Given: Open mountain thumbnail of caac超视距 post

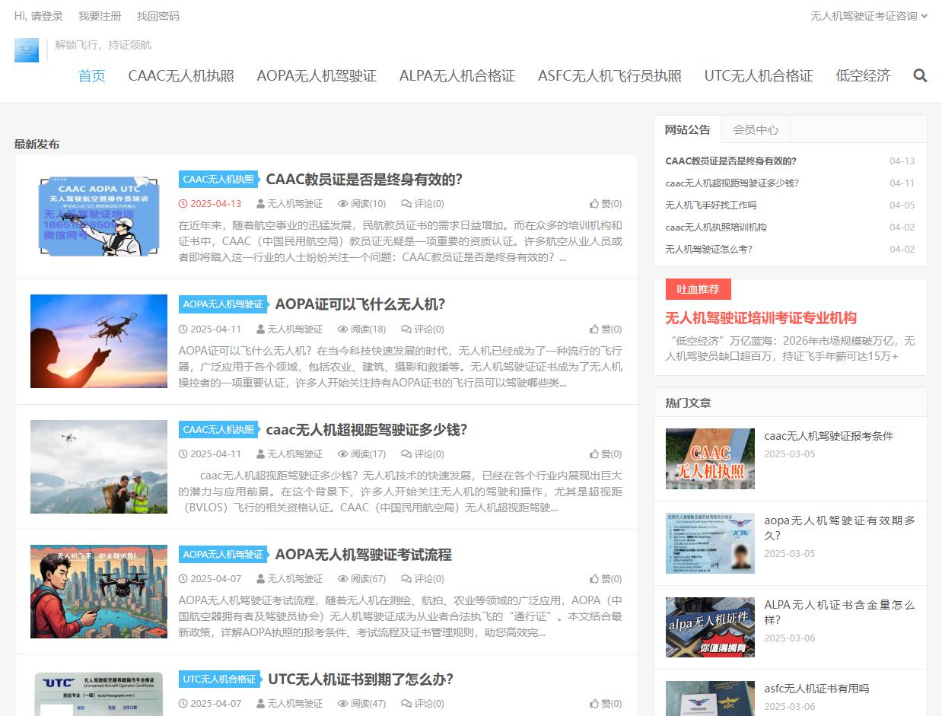Looking at the screenshot, I should click(99, 466).
